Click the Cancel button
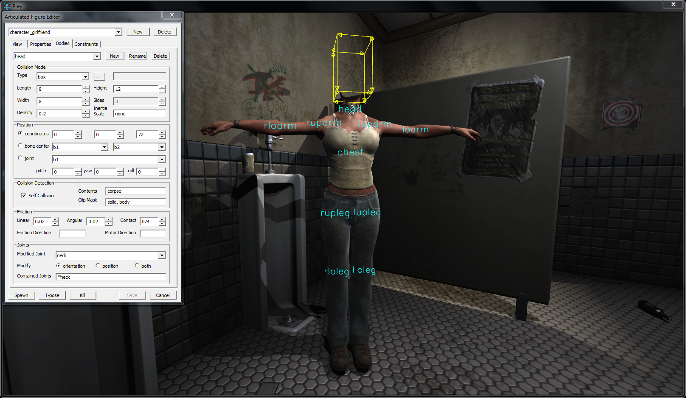 [163, 295]
